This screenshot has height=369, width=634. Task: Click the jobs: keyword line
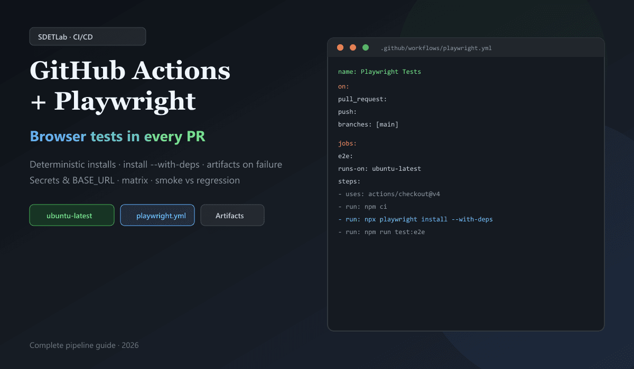(x=348, y=143)
